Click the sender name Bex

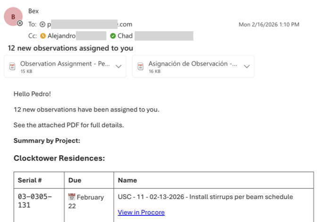tap(33, 11)
